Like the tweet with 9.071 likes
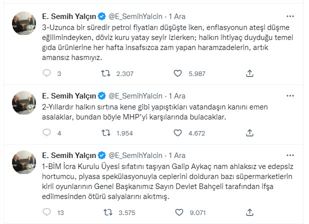Image resolution: width=309 pixels, height=224 pixels. [177, 213]
